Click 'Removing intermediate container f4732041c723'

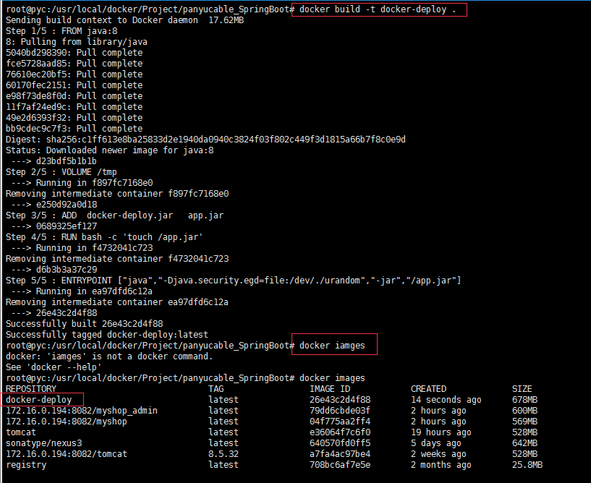[x=117, y=259]
